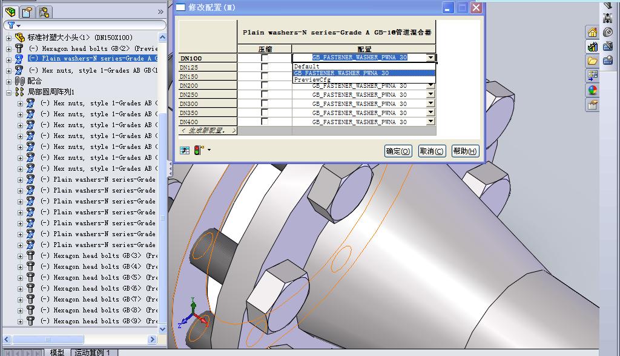The height and width of the screenshot is (356, 620).
Task: Tick the 压缩 checkbox for DN150
Action: [x=265, y=76]
